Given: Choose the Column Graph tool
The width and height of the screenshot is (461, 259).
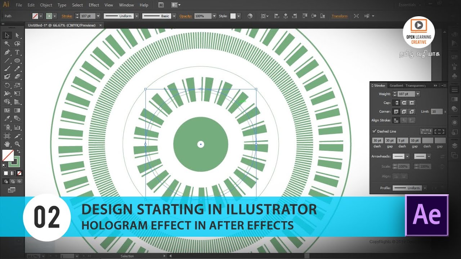Looking at the screenshot, I should (17, 127).
